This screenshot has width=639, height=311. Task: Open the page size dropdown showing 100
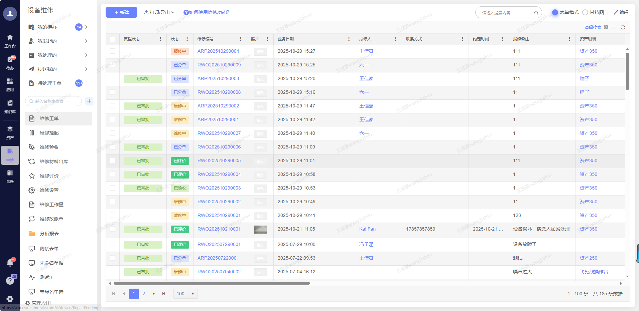(x=185, y=294)
